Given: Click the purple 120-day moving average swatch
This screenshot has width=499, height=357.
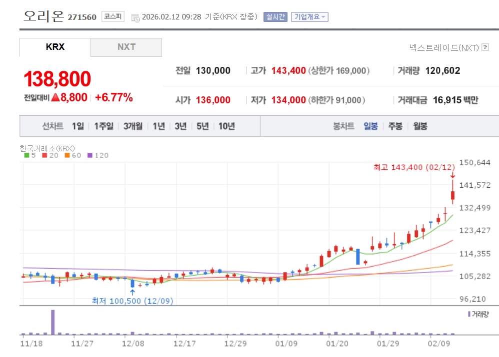Looking at the screenshot, I should click(90, 155).
